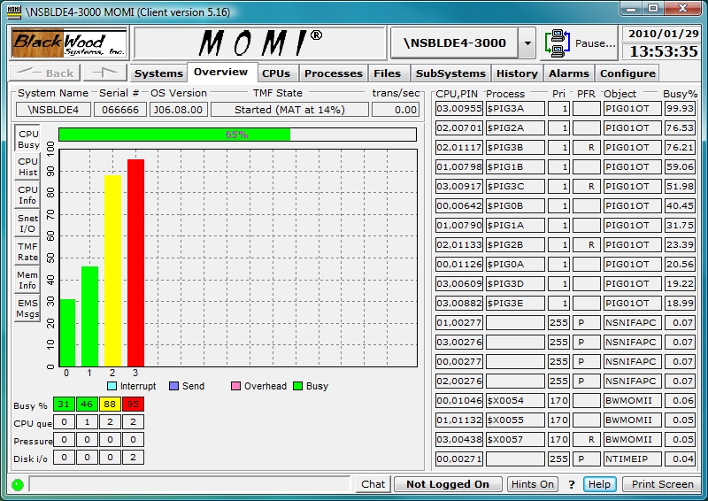Click the Pause refresh icon
The height and width of the screenshot is (501, 708).
558,42
